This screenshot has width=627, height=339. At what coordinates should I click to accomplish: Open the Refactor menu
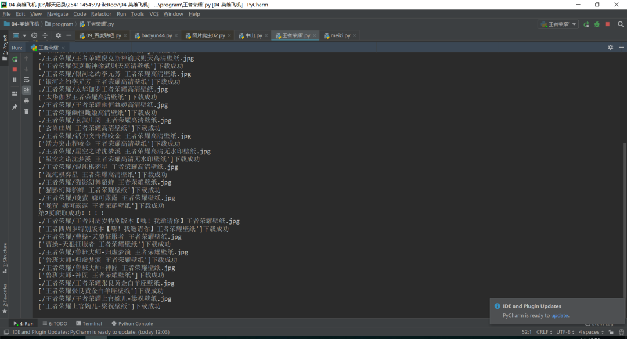coord(101,14)
